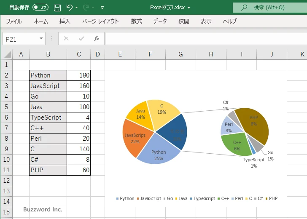Click the Go 1% data label
This screenshot has width=307, height=219.
pyautogui.click(x=270, y=156)
